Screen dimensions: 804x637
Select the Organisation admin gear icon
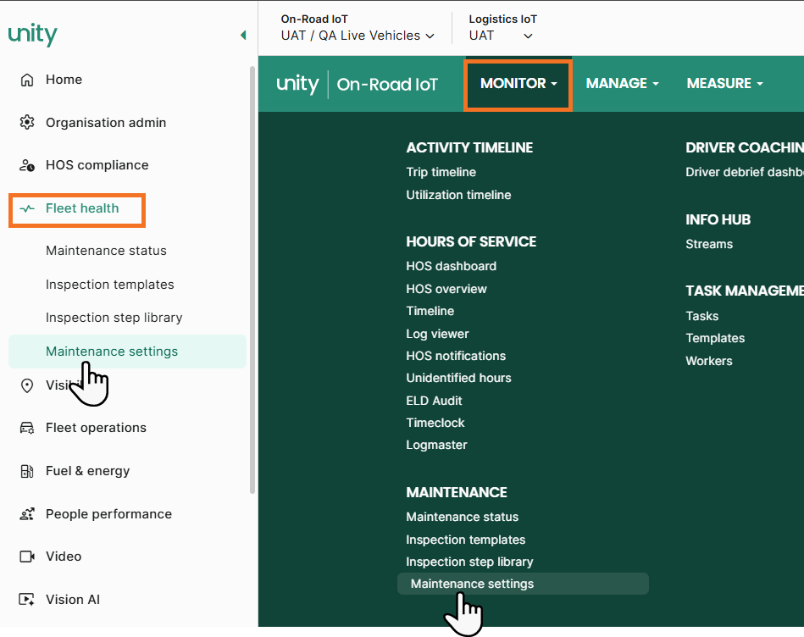coord(27,122)
